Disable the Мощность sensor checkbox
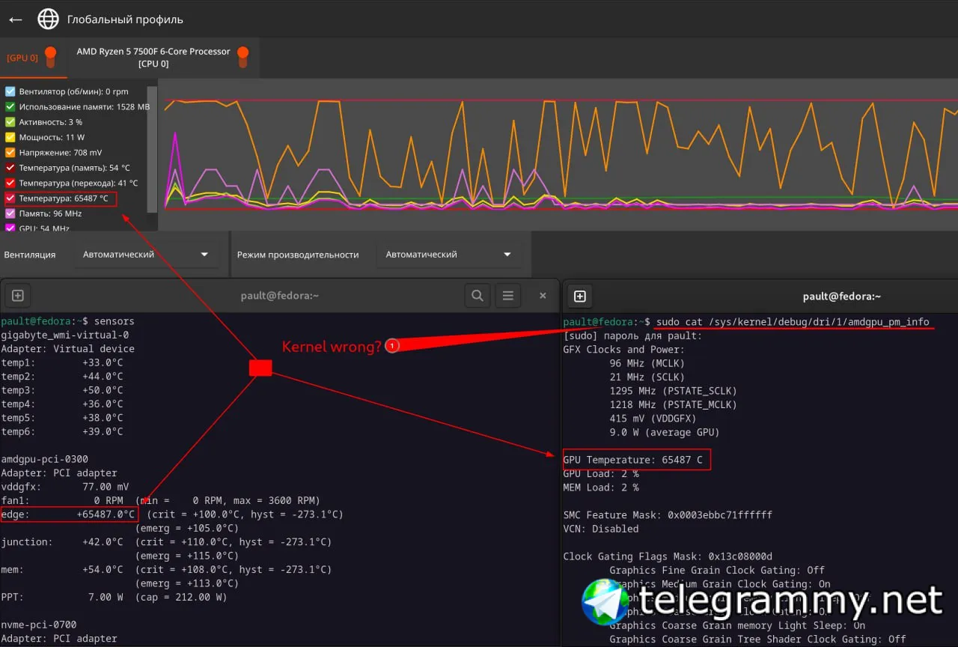Screen dimensions: 958x647 click(x=10, y=137)
